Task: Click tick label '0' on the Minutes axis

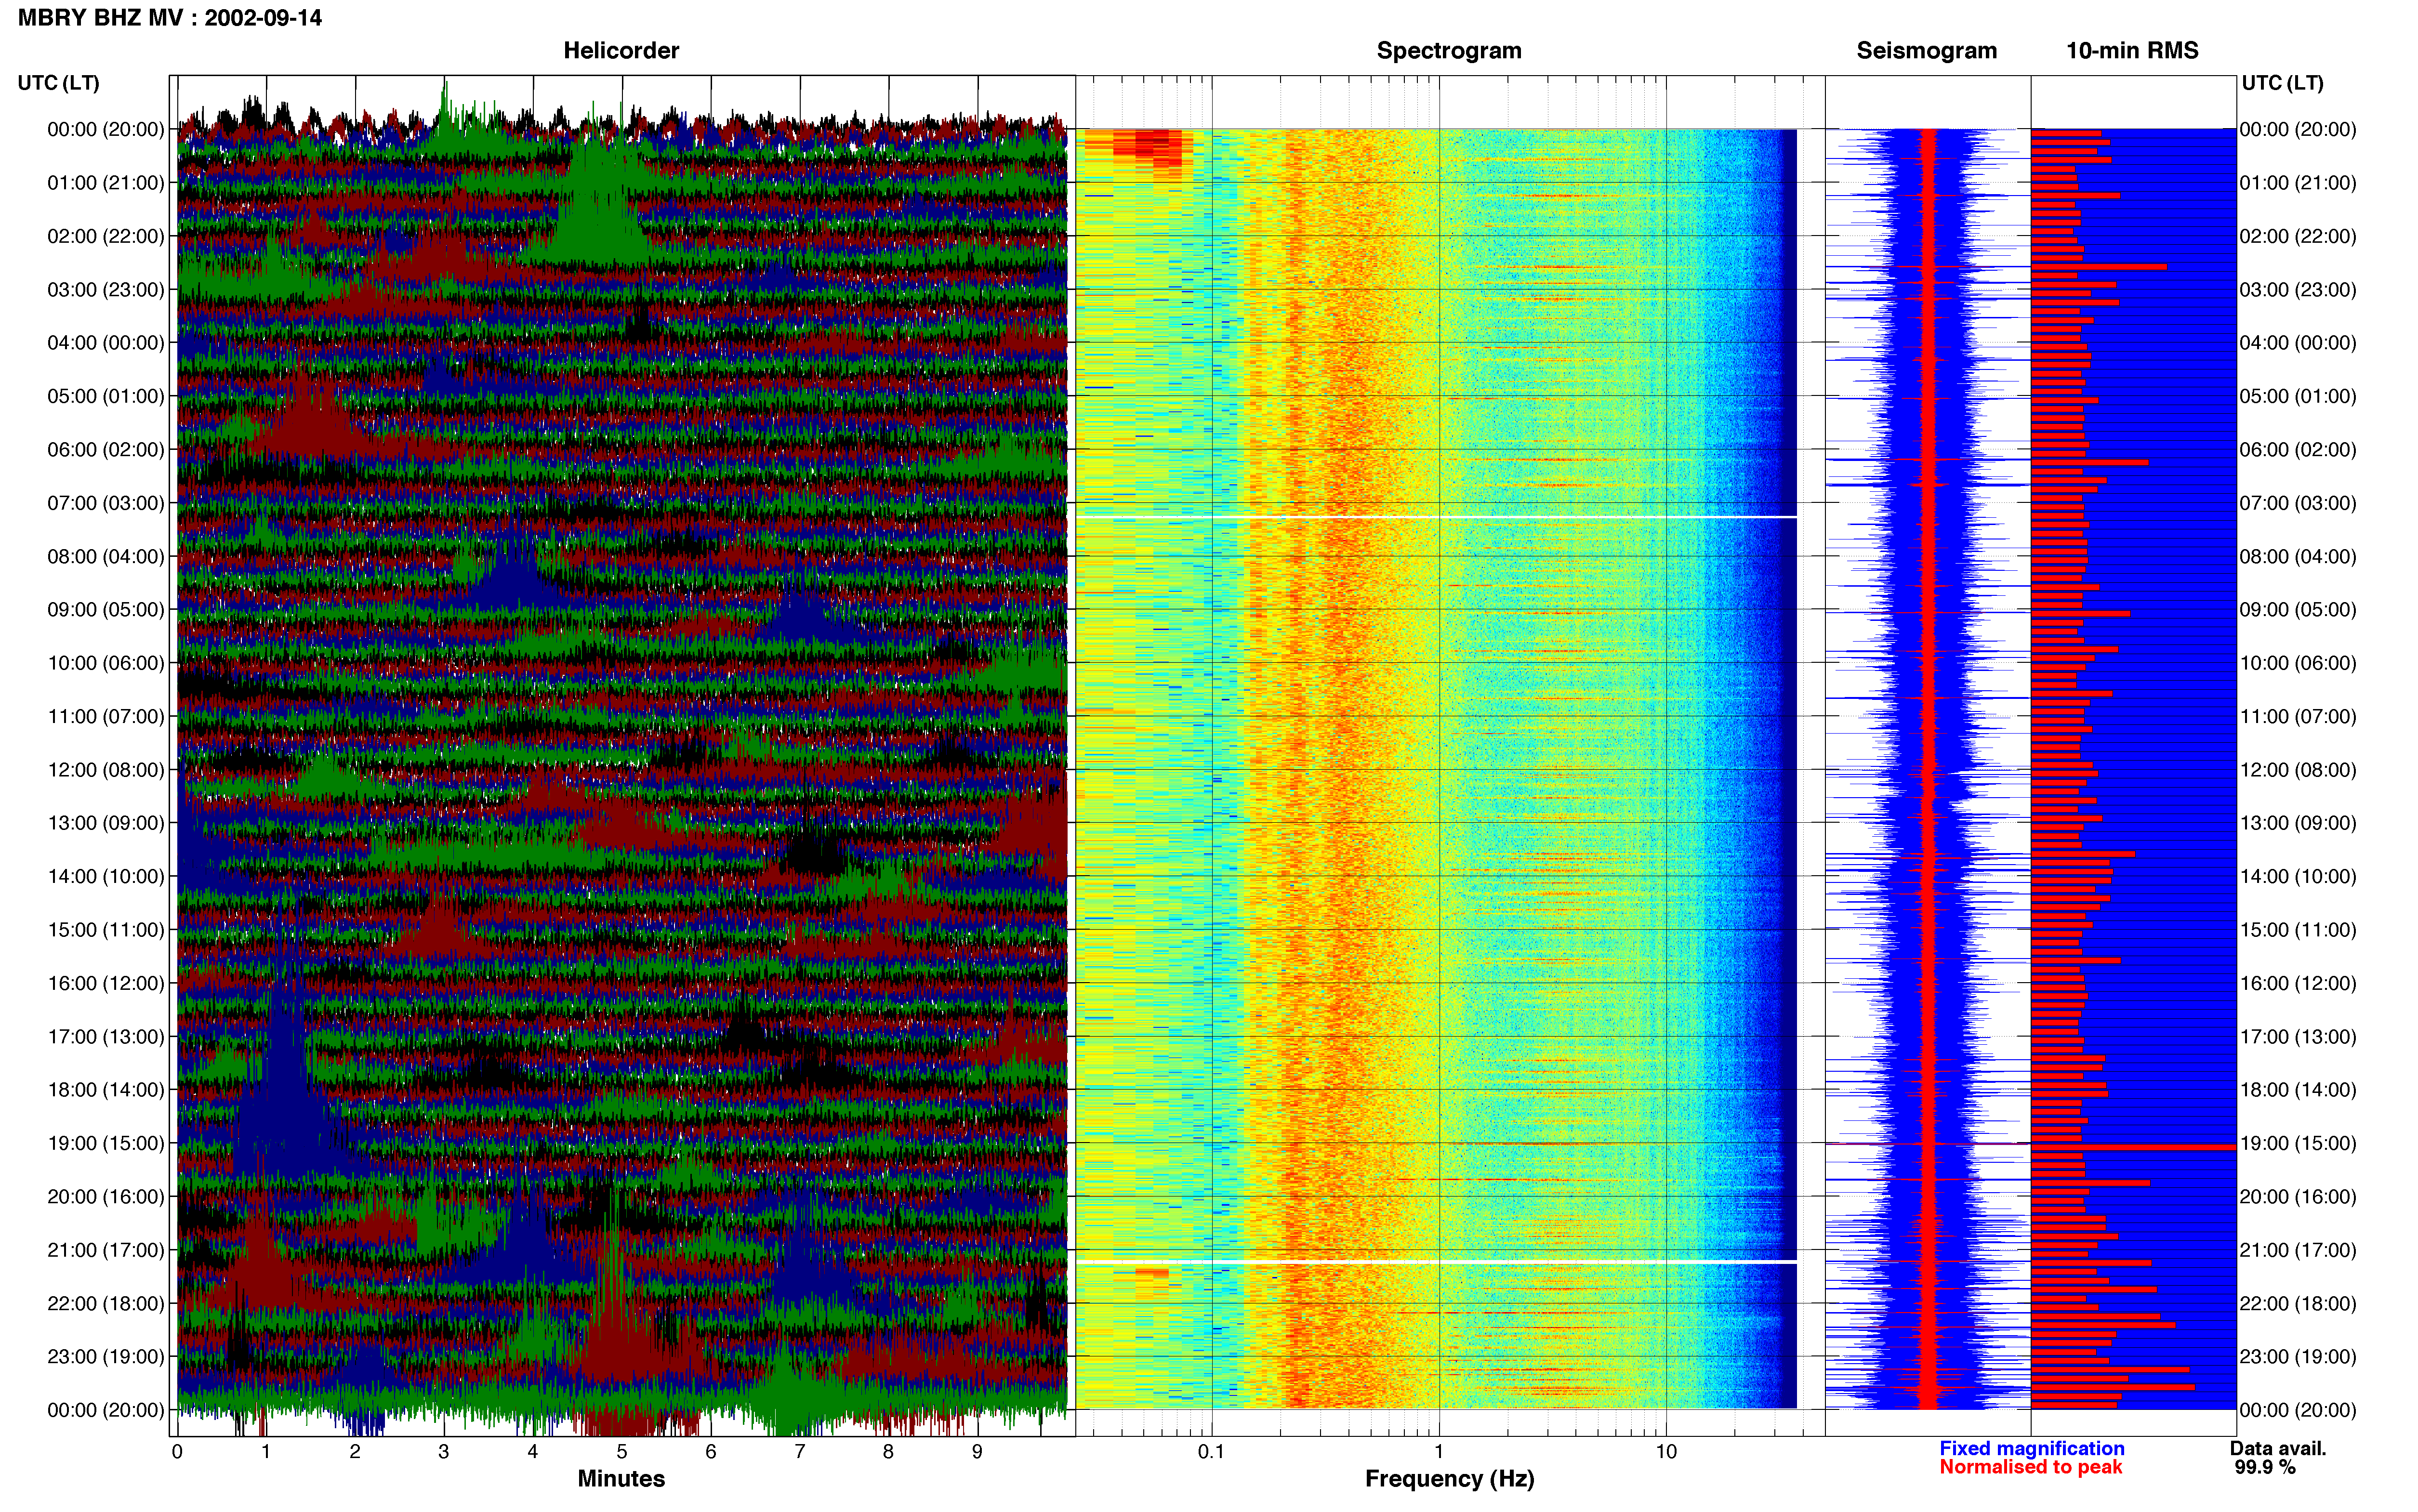Action: [177, 1452]
